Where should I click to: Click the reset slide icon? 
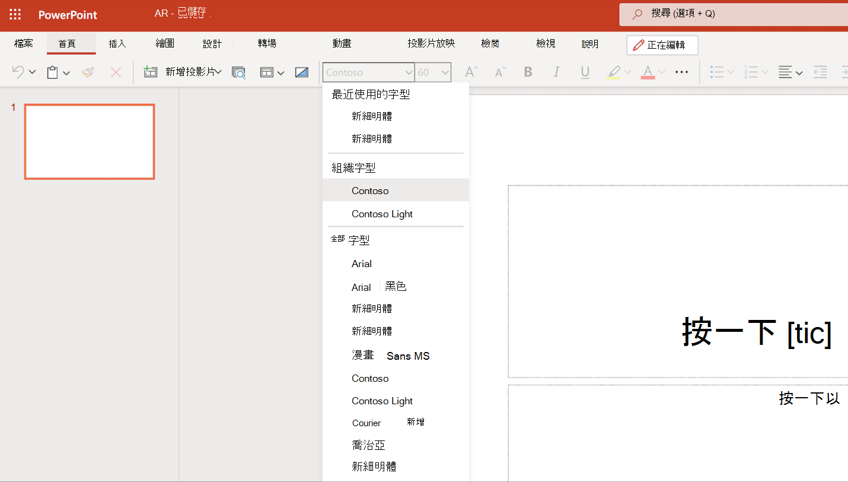[x=302, y=72]
